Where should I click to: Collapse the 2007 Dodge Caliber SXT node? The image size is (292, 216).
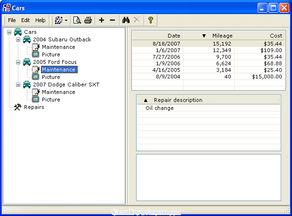[x=18, y=85]
